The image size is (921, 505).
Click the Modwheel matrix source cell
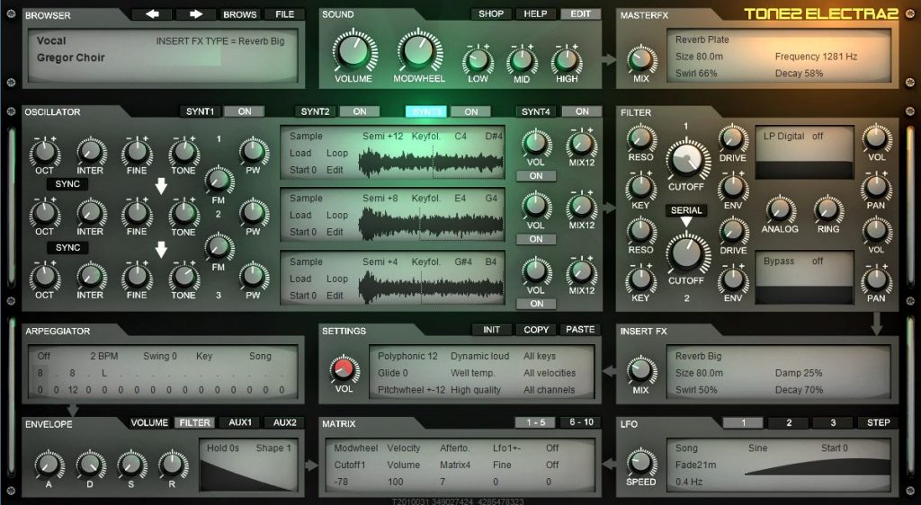pos(355,448)
